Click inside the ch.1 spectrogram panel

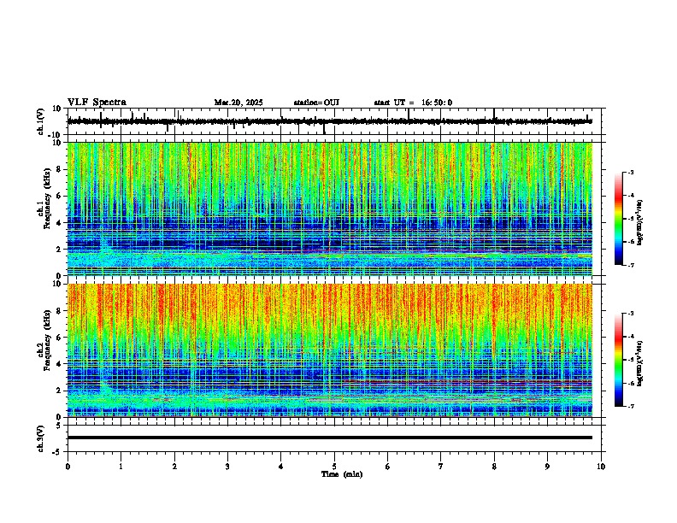point(330,209)
